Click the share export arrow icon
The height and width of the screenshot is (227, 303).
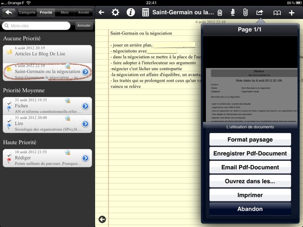259,12
